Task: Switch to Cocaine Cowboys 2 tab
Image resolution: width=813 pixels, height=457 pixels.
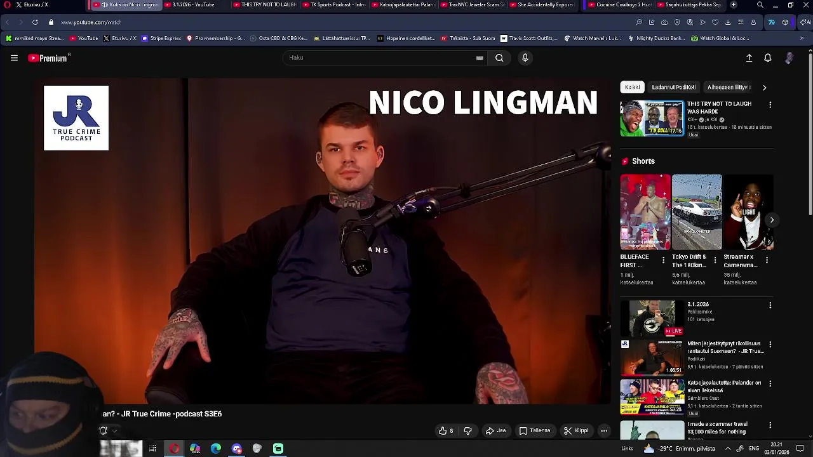Action: point(619,4)
